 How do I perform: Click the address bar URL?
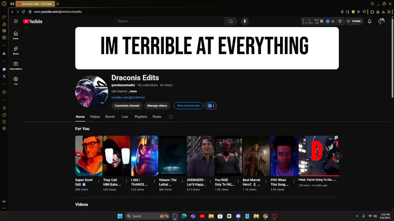tap(58, 12)
